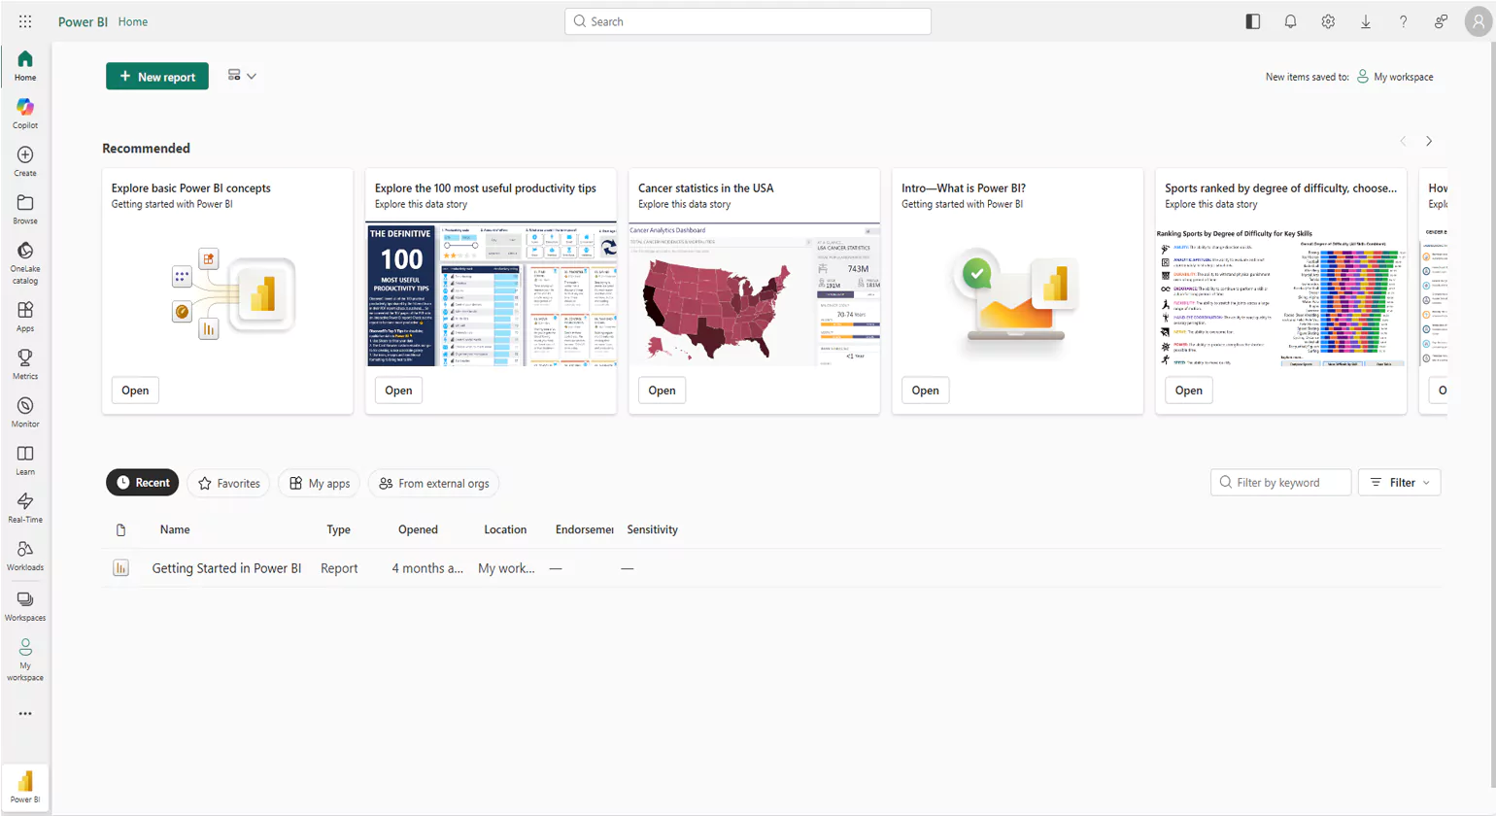
Task: Select the Recent tab
Action: pyautogui.click(x=142, y=482)
